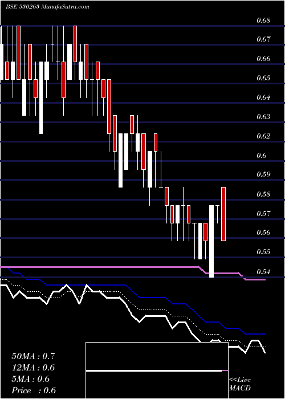Click the 0.68 price axis label
The image size is (285, 399).
pyautogui.click(x=263, y=20)
